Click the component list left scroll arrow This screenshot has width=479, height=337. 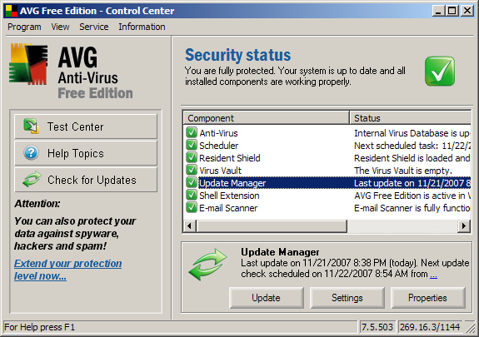tap(190, 226)
